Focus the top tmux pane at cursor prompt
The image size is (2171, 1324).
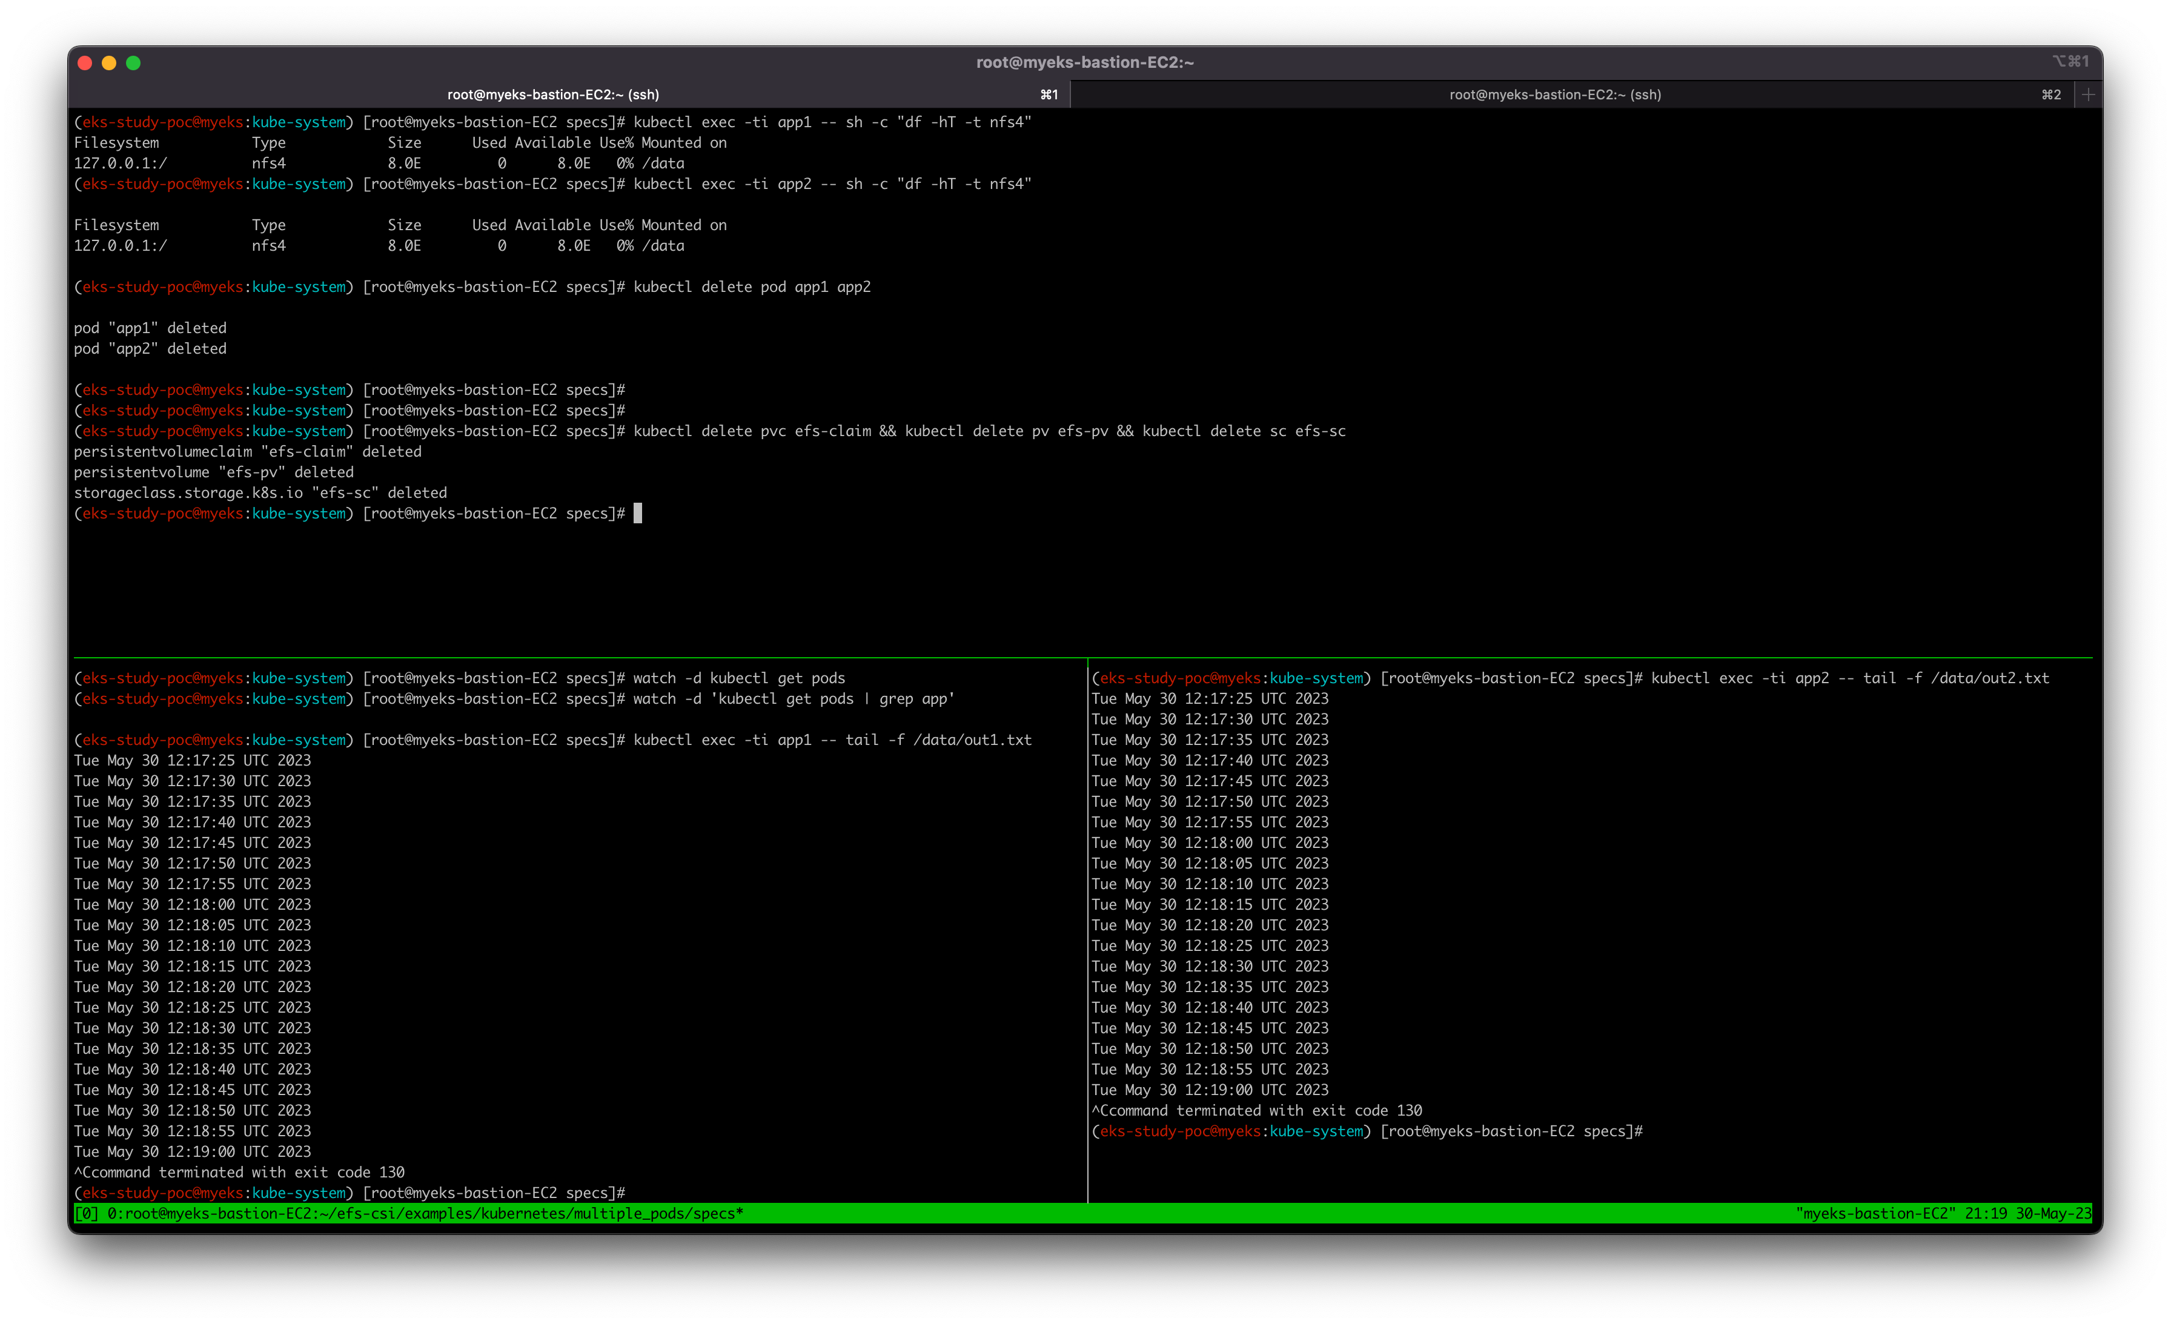[x=638, y=514]
